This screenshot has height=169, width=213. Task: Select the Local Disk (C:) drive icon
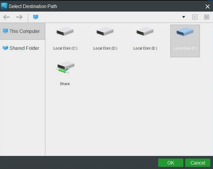pyautogui.click(x=65, y=31)
